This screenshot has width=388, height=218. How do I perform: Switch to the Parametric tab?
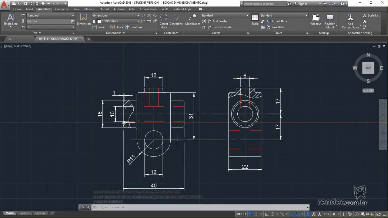coord(62,9)
